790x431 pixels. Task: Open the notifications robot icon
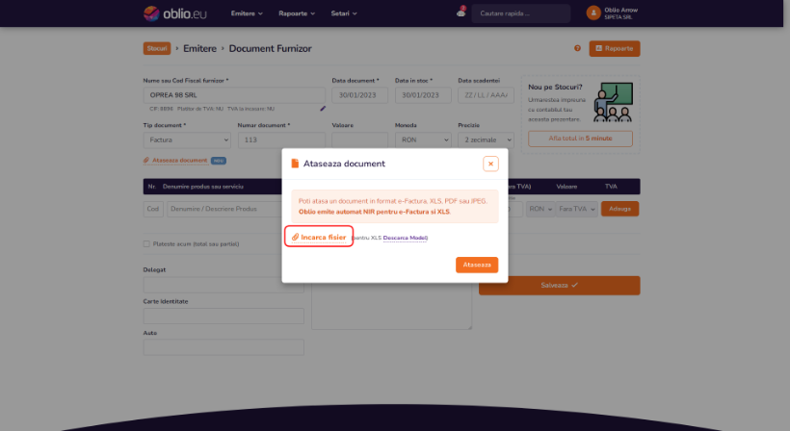(461, 13)
